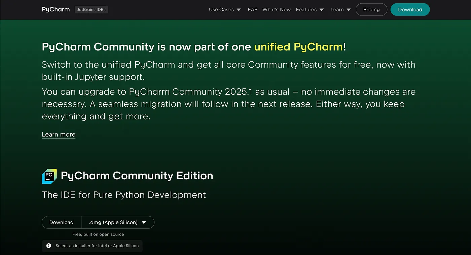
Task: Expand the Use Cases menu
Action: (x=225, y=10)
